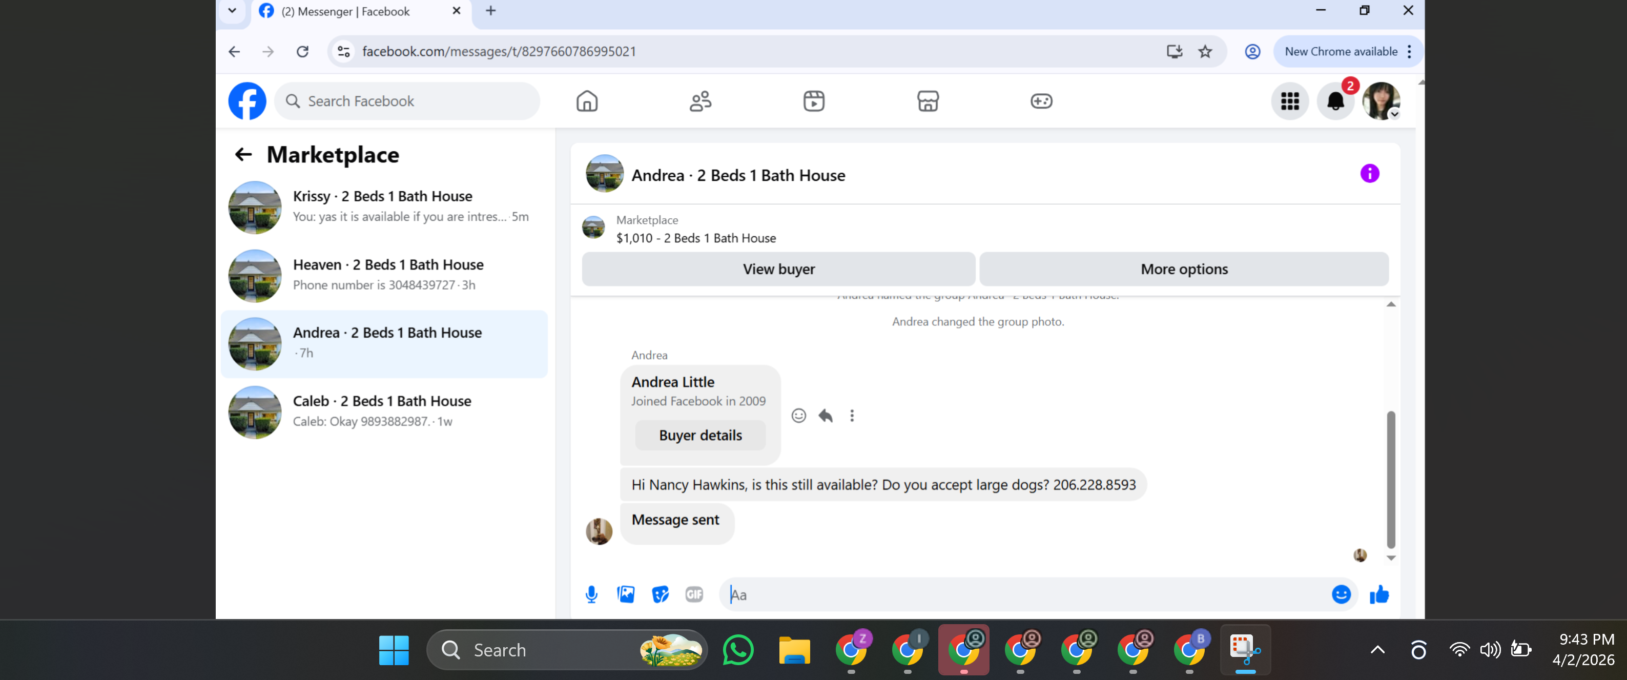Open the Wi-Fi network tray icon
Image resolution: width=1627 pixels, height=680 pixels.
(1459, 650)
